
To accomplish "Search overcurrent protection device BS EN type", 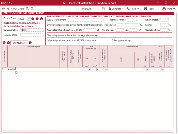I will click(142, 25).
